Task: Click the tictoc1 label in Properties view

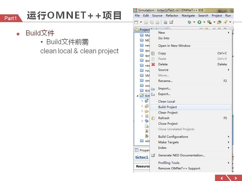Action: [141, 157]
